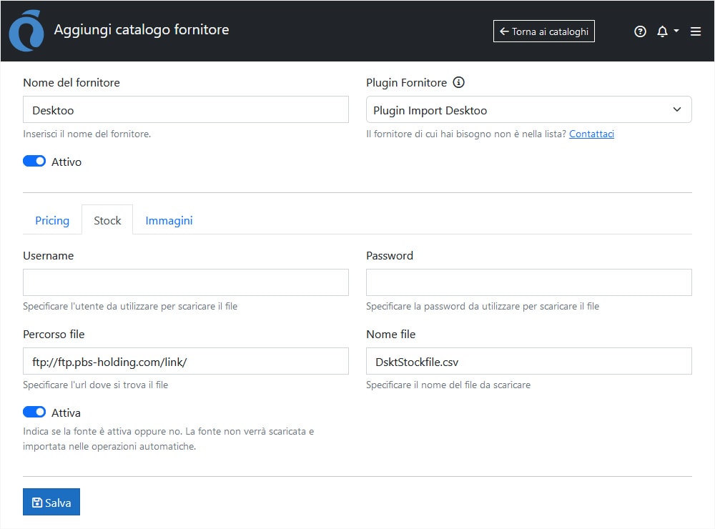Click the notification bell icon
Image resolution: width=715 pixels, height=529 pixels.
663,31
